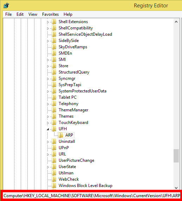The height and width of the screenshot is (201, 182).
Task: Expand the Store key
Action: coord(48,66)
